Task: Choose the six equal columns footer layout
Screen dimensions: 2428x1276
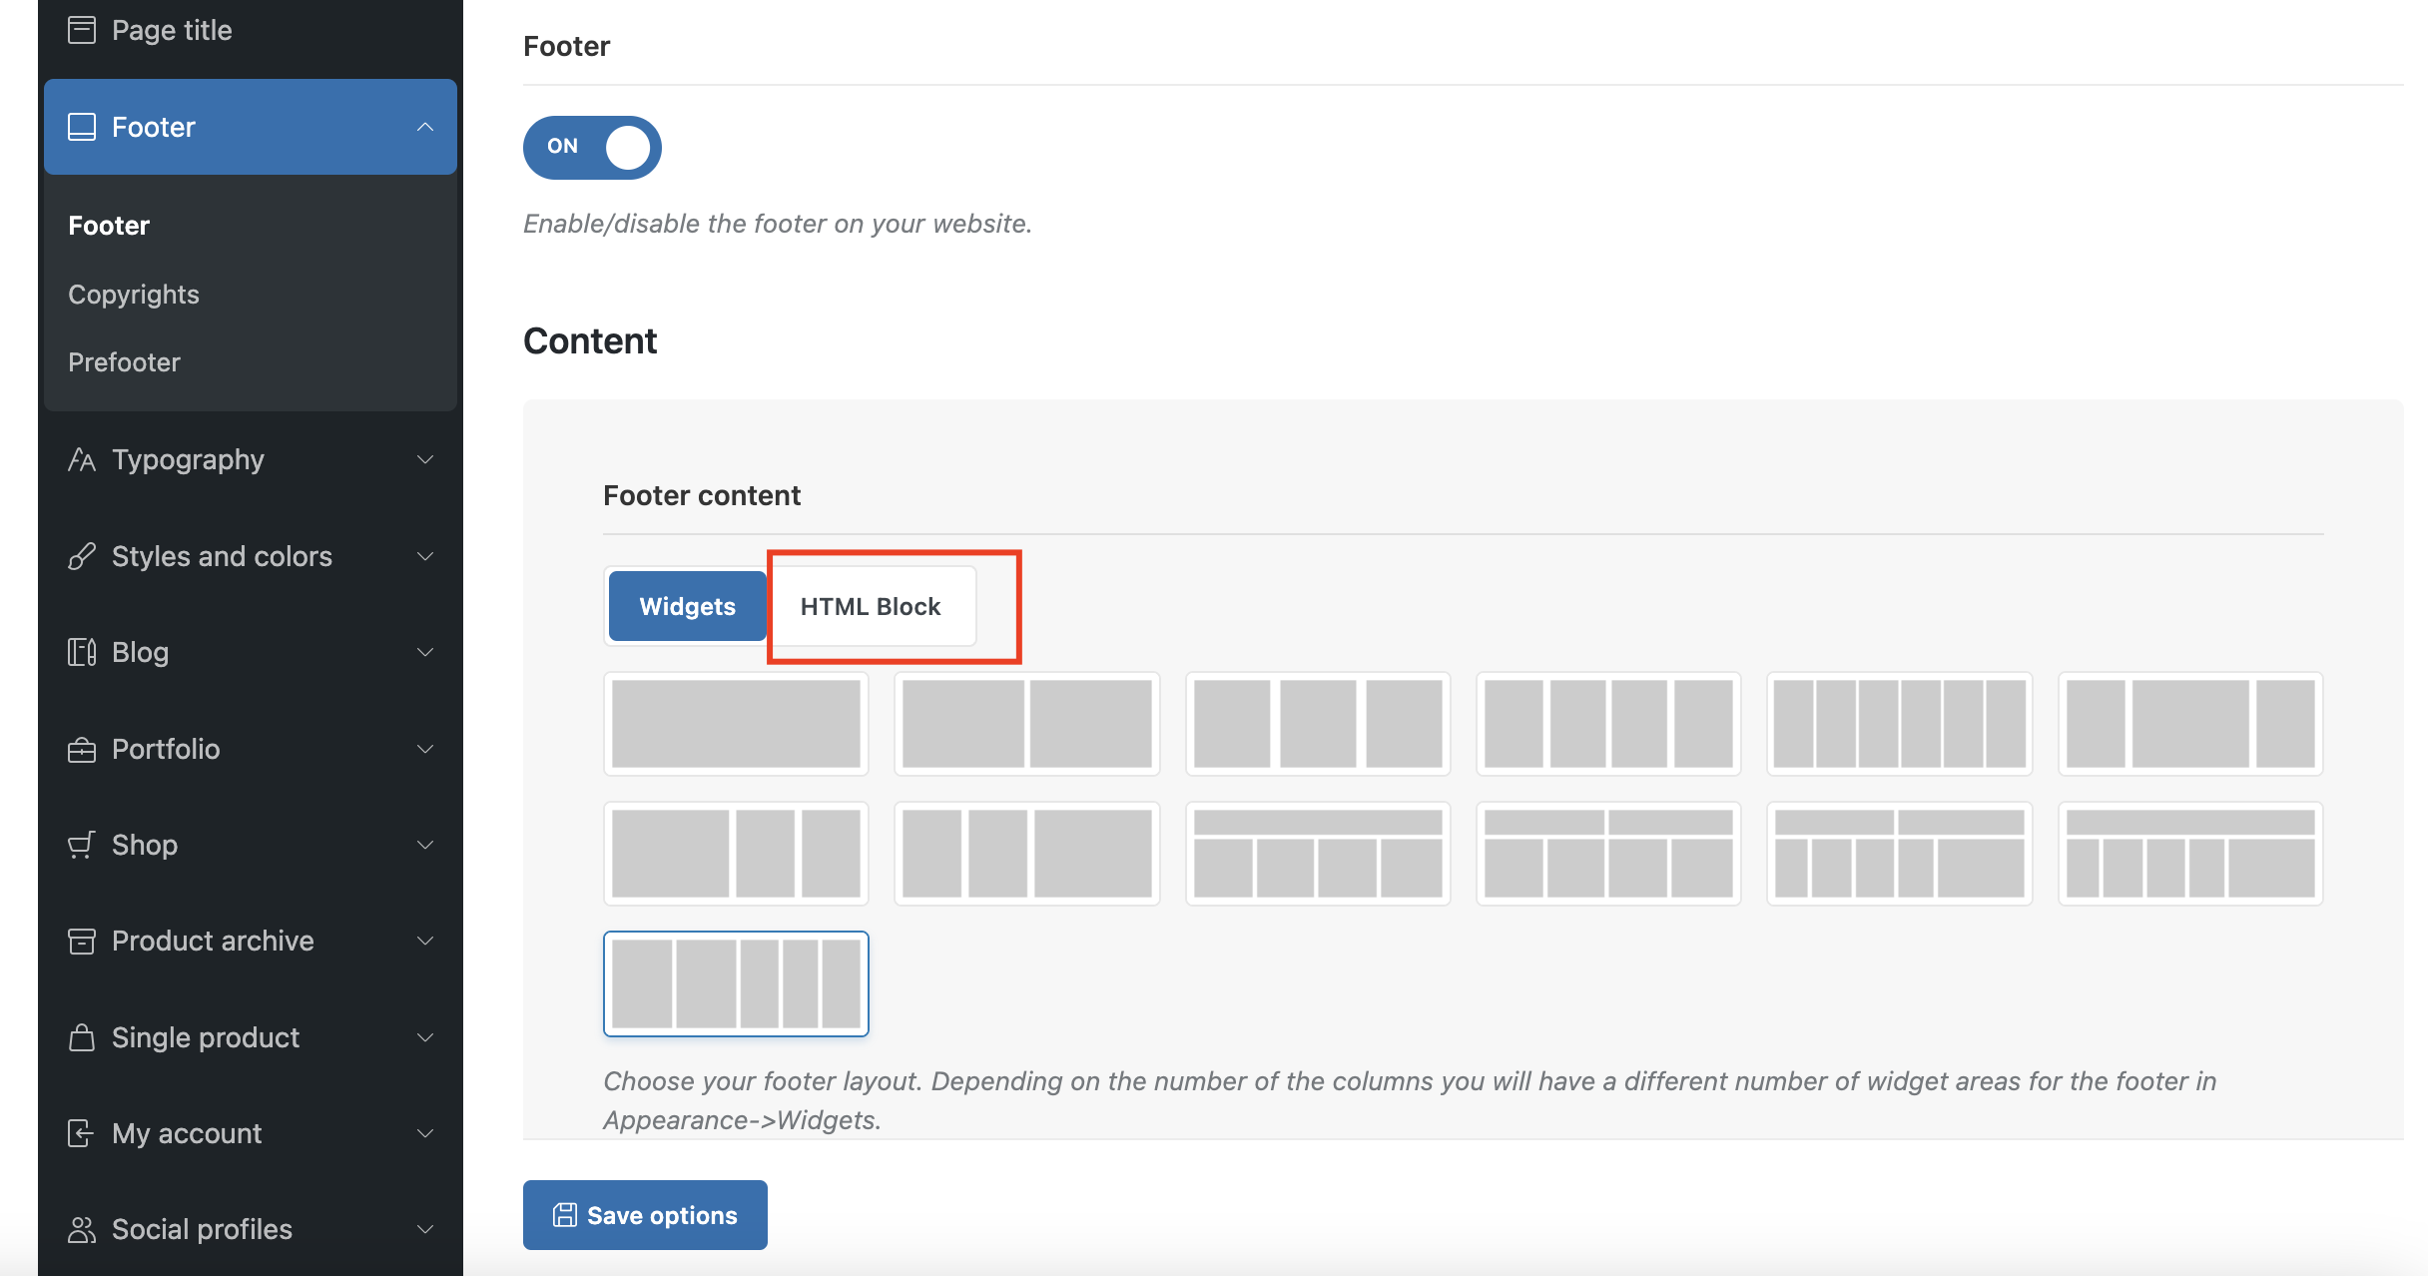Action: pyautogui.click(x=1900, y=724)
